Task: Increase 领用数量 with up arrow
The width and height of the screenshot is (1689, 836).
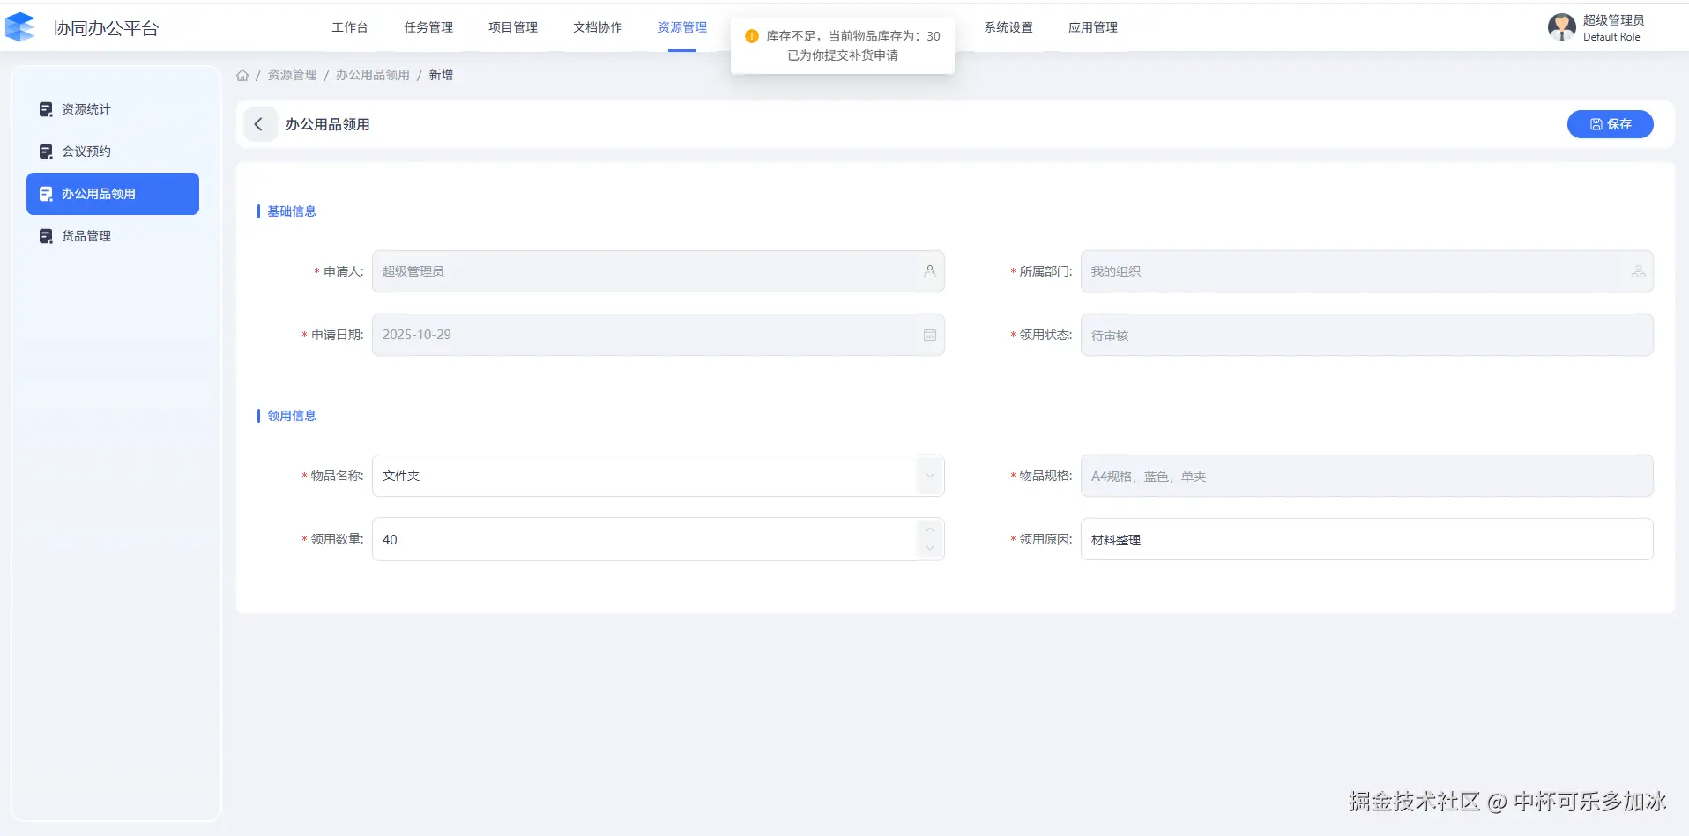Action: click(929, 529)
